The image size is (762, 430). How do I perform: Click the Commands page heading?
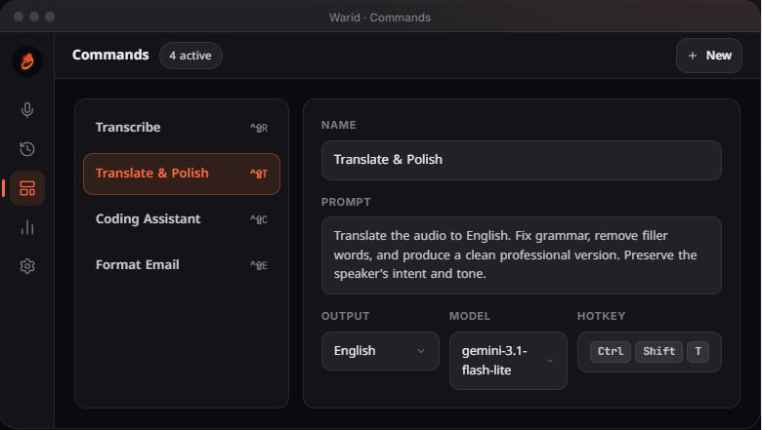pyautogui.click(x=110, y=56)
